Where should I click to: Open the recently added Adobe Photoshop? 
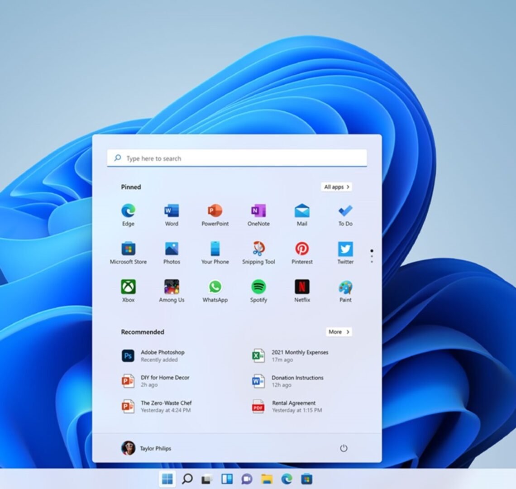tap(156, 355)
